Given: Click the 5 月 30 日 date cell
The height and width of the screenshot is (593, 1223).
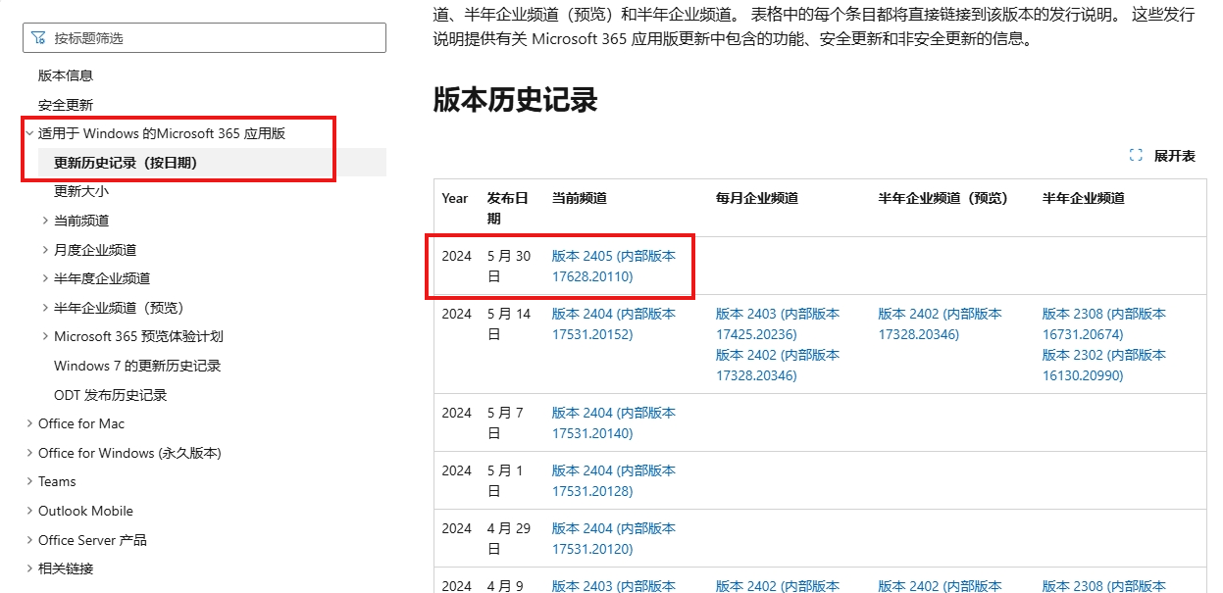Looking at the screenshot, I should (509, 267).
